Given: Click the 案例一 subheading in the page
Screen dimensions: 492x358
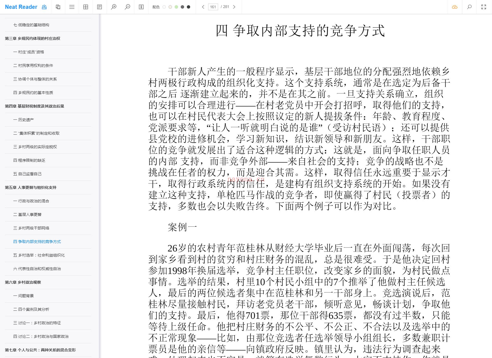Looking at the screenshot, I should [x=182, y=227].
